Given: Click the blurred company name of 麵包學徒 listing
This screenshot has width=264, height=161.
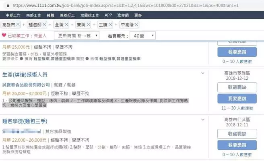Looking at the screenshot, I should click(22, 131).
